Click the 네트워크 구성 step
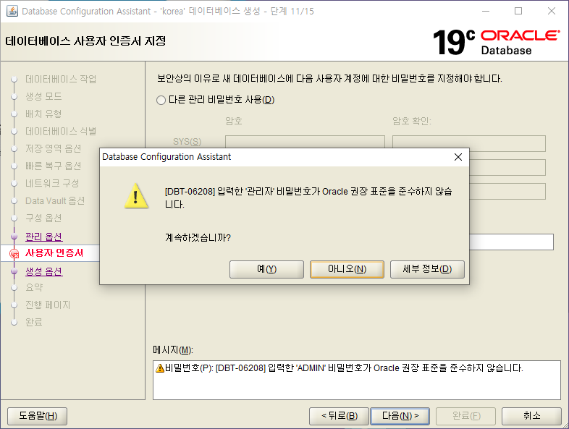 [52, 184]
